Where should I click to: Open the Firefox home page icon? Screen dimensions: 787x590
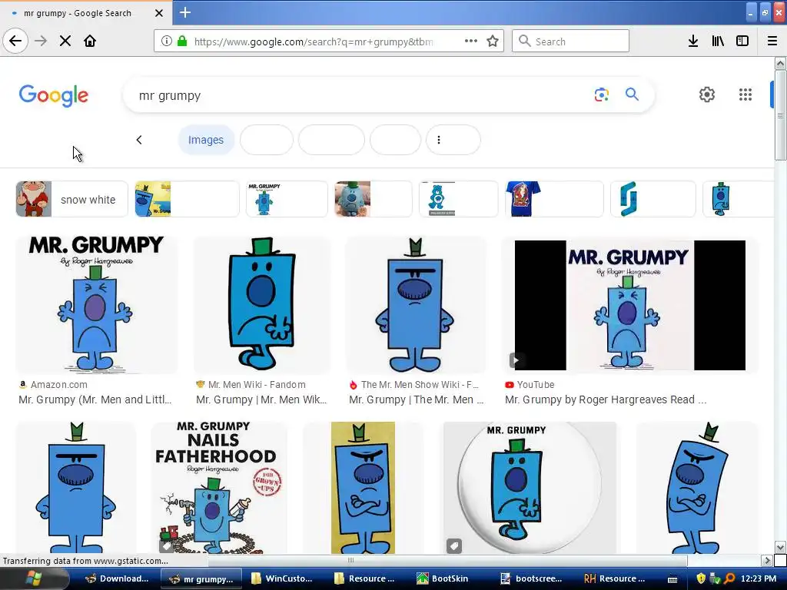[x=90, y=41]
